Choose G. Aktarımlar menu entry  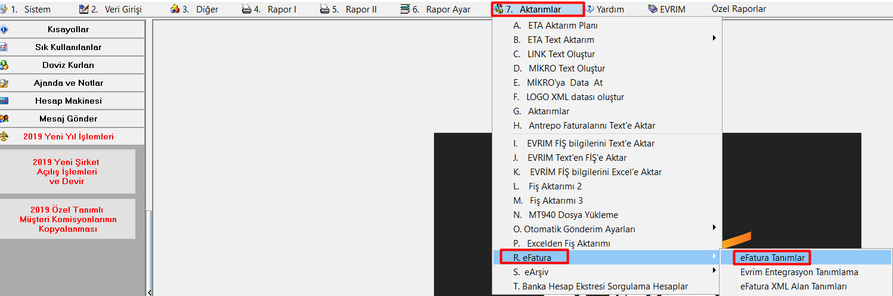607,111
